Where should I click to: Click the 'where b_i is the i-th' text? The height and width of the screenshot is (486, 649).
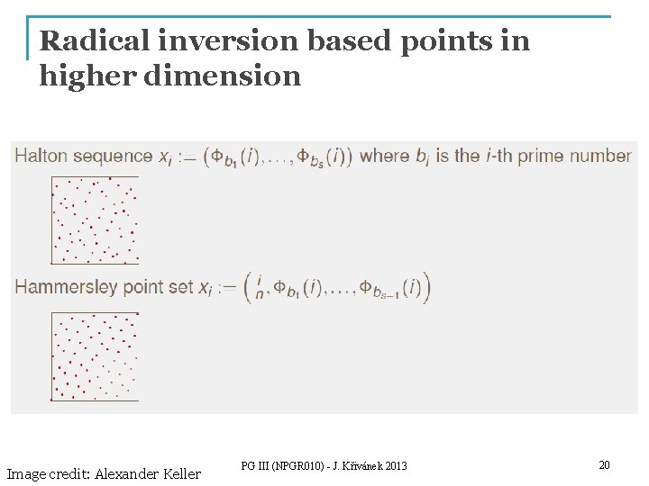coord(422,156)
